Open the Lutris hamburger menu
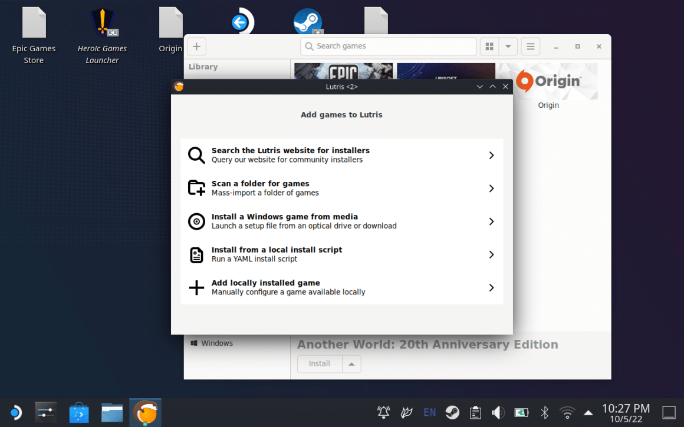The width and height of the screenshot is (684, 427). tap(530, 46)
